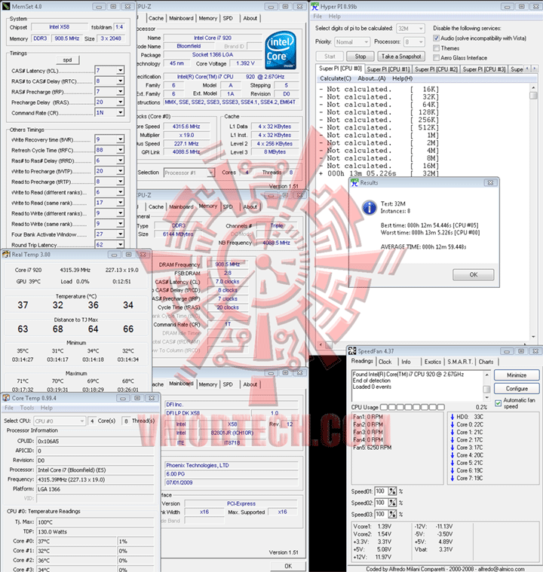Viewport: 543px width, 572px height.
Task: Click the Core Temp 0.99.4 title icon
Action: 6,398
